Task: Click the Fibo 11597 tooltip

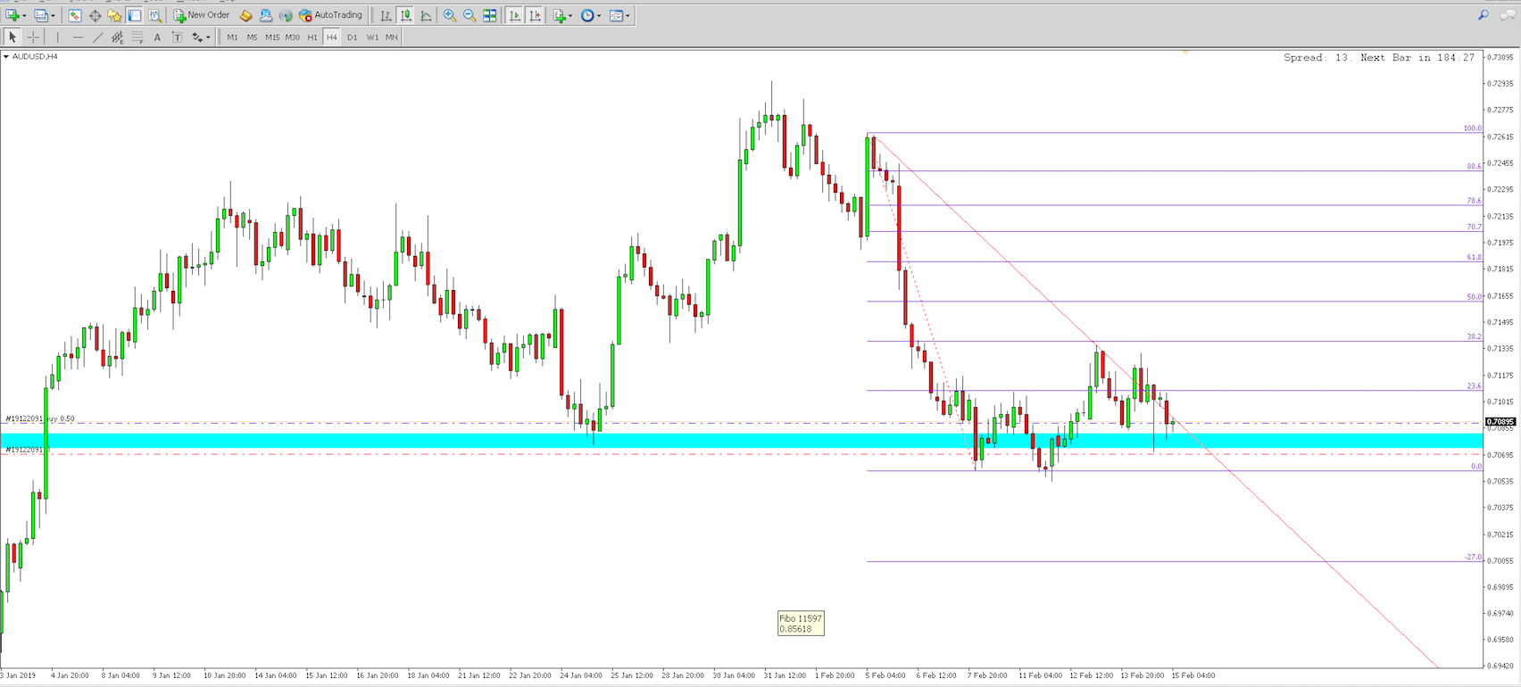Action: (801, 624)
